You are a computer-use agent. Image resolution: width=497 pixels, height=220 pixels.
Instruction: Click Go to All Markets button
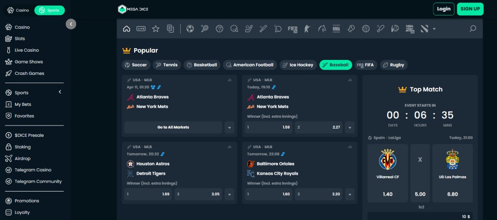pyautogui.click(x=173, y=128)
